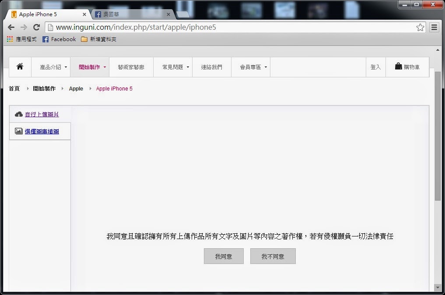
Task: Click the scrollbar up arrow
Action: [438, 50]
